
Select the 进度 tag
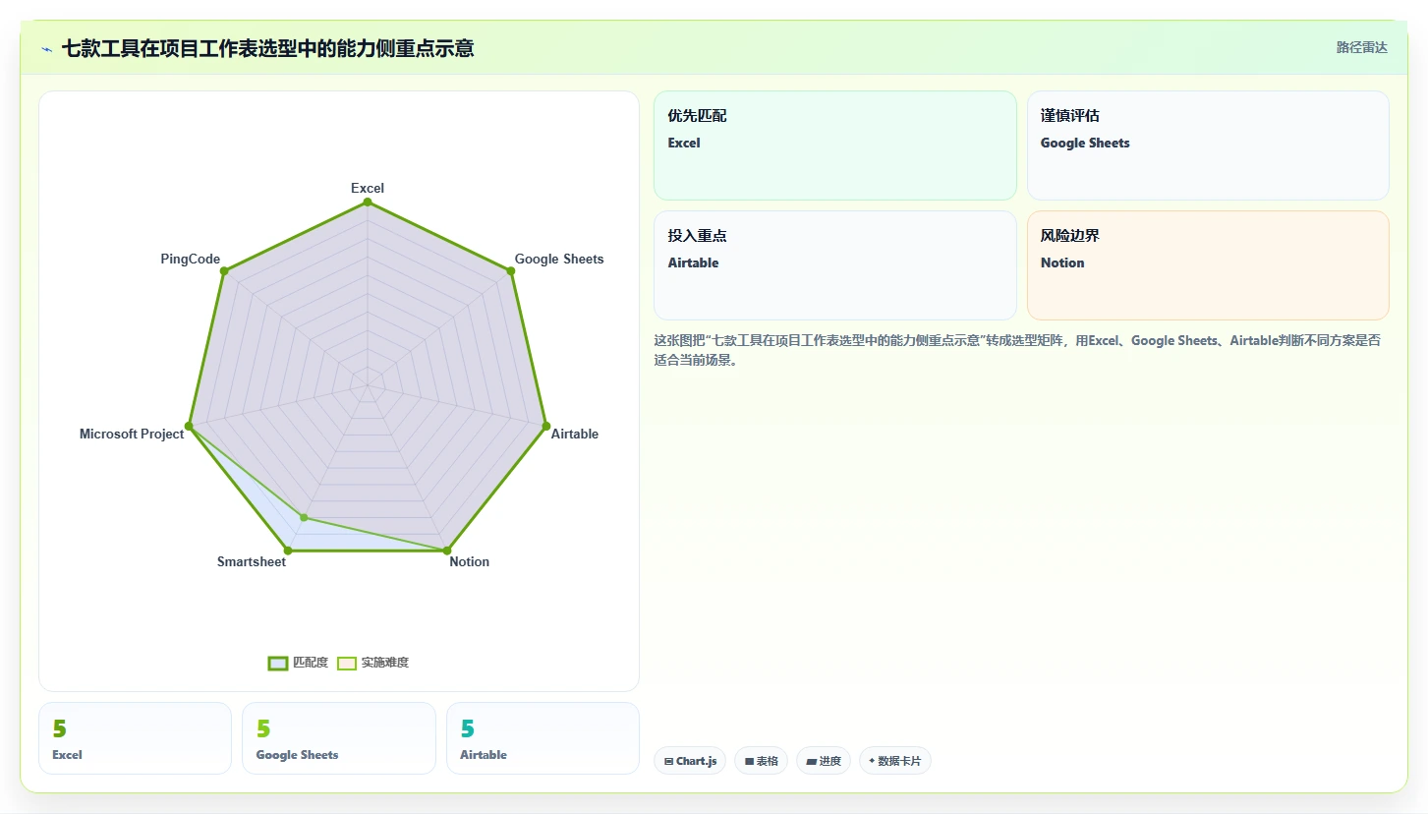824,761
